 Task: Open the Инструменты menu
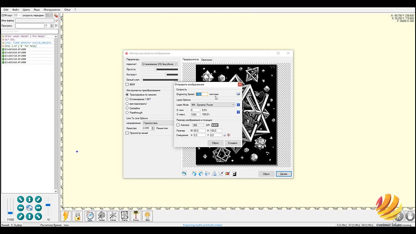point(52,10)
